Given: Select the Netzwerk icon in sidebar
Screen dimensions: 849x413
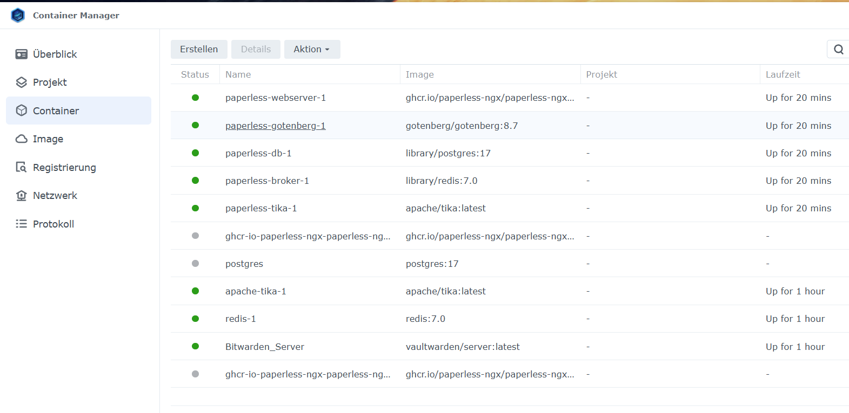Looking at the screenshot, I should [22, 196].
